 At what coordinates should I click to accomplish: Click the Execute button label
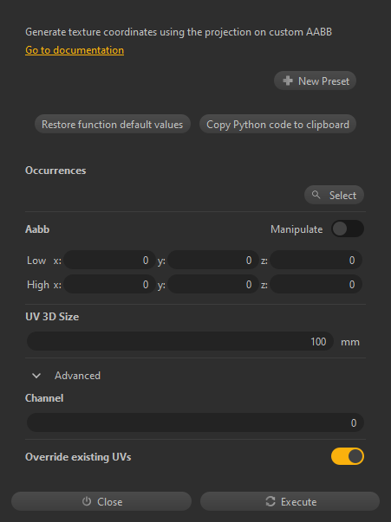pyautogui.click(x=298, y=502)
